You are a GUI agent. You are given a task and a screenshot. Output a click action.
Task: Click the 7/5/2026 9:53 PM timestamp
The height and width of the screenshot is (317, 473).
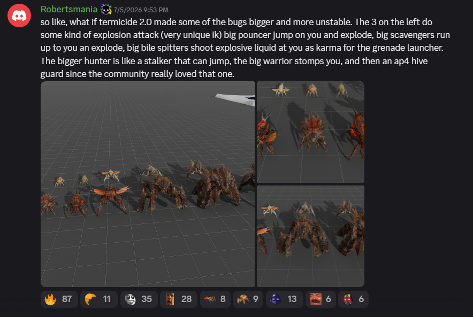click(141, 10)
